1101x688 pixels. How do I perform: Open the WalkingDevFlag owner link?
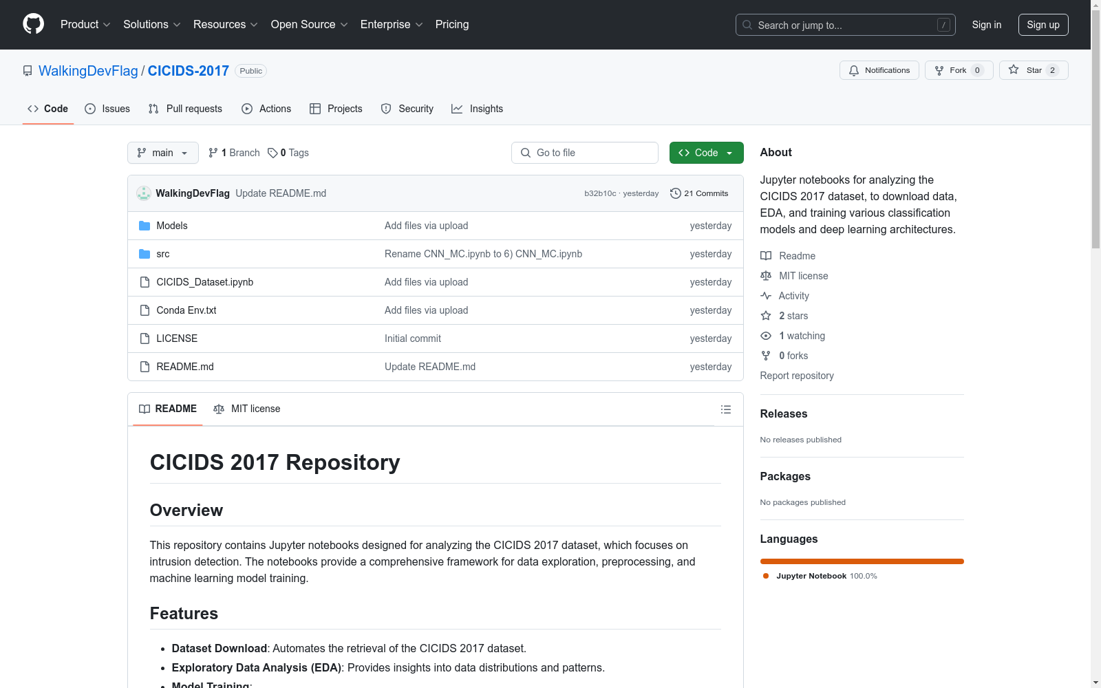(88, 71)
